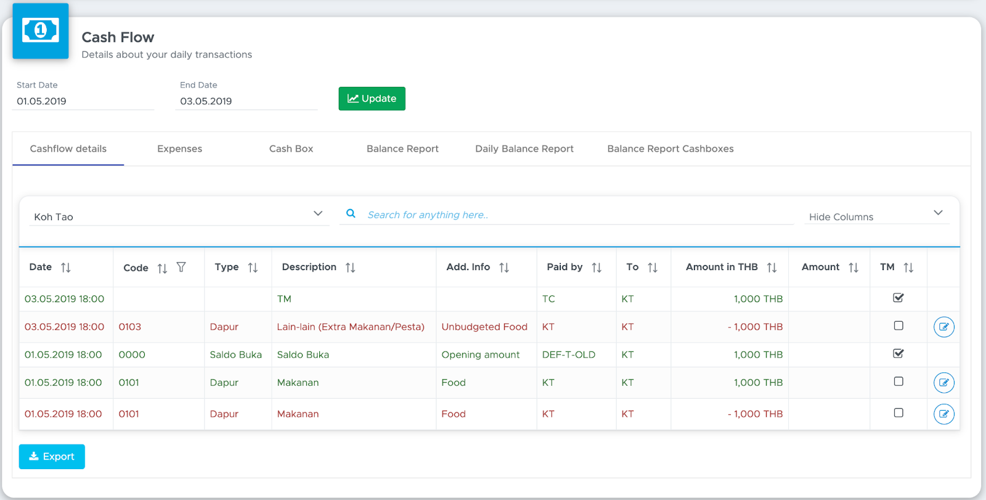
Task: Sort the Type column using arrows
Action: [x=253, y=268]
